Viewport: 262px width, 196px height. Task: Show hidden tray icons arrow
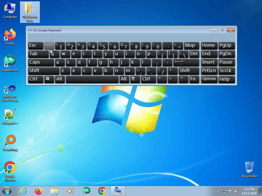[x=217, y=191]
